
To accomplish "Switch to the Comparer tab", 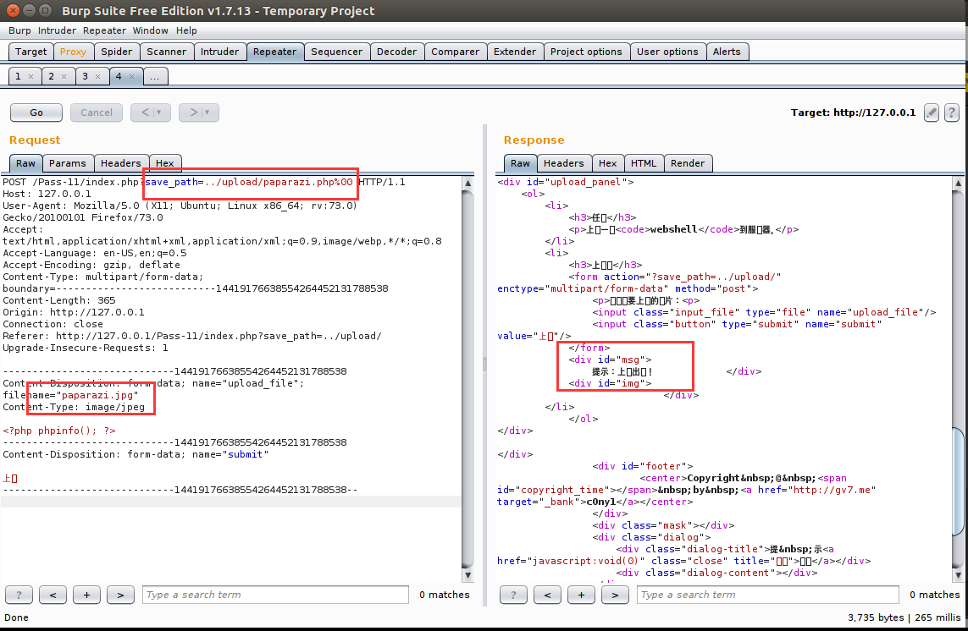I will 456,52.
